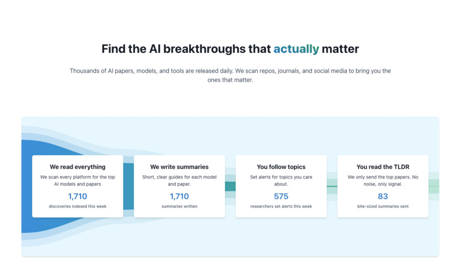463x266 pixels.
Task: Click the 575 researchers count
Action: pyautogui.click(x=281, y=196)
